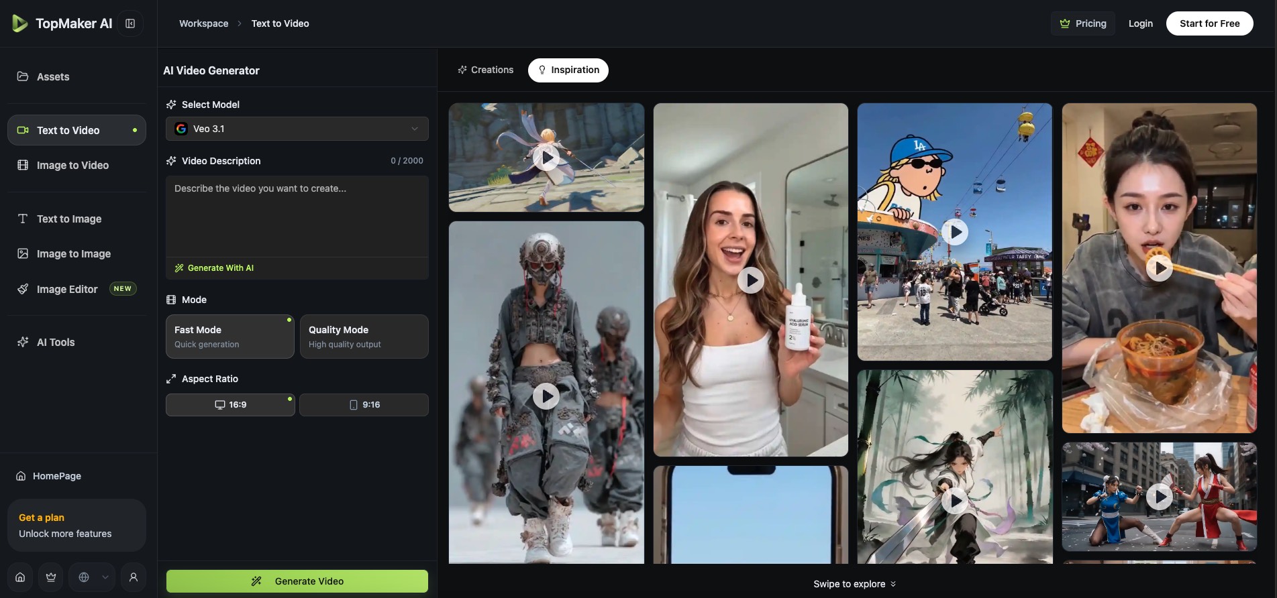
Task: Play the skincare serum woman video
Action: point(750,280)
